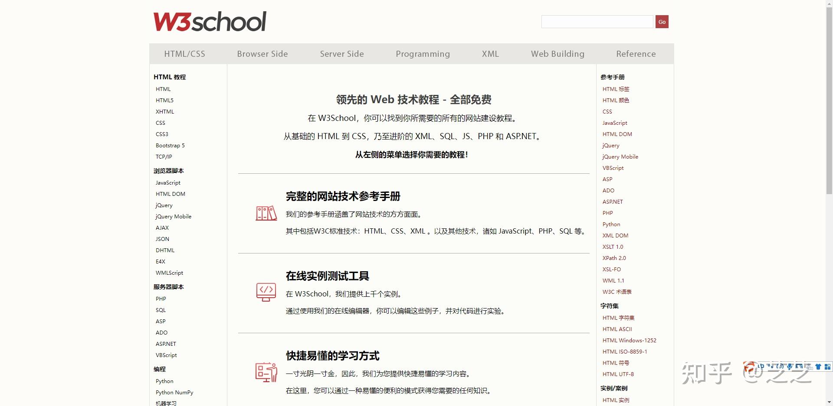The width and height of the screenshot is (833, 406).
Task: Open the HTML 字符集 link
Action: pos(618,318)
